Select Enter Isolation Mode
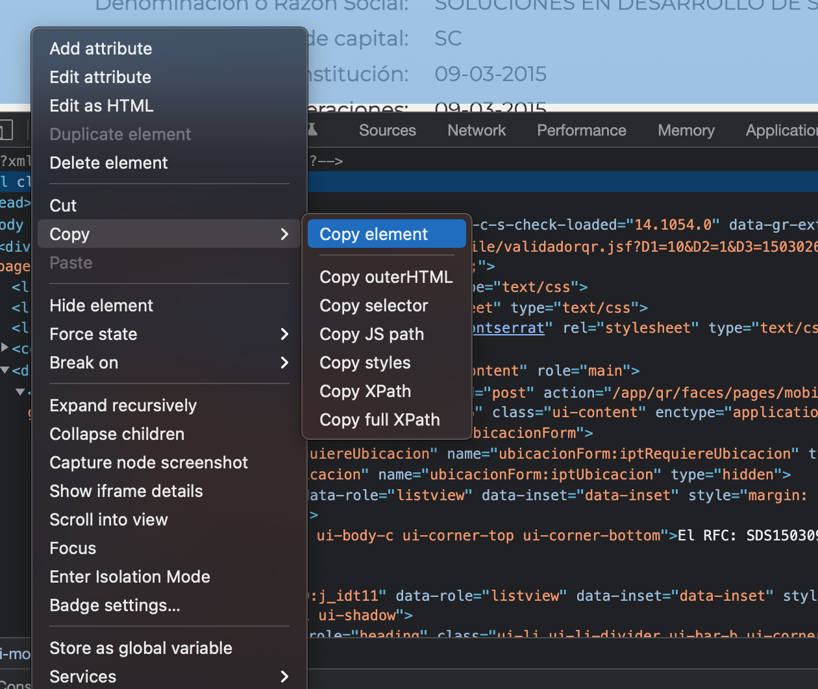The width and height of the screenshot is (818, 689). [x=169, y=577]
